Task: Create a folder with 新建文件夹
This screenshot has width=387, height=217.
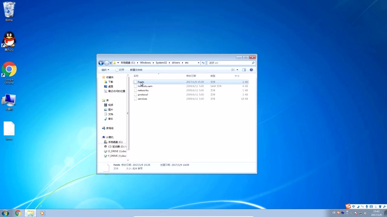Action: [136, 70]
